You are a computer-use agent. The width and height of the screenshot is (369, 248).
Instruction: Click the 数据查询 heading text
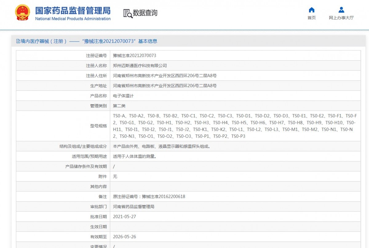[145, 13]
